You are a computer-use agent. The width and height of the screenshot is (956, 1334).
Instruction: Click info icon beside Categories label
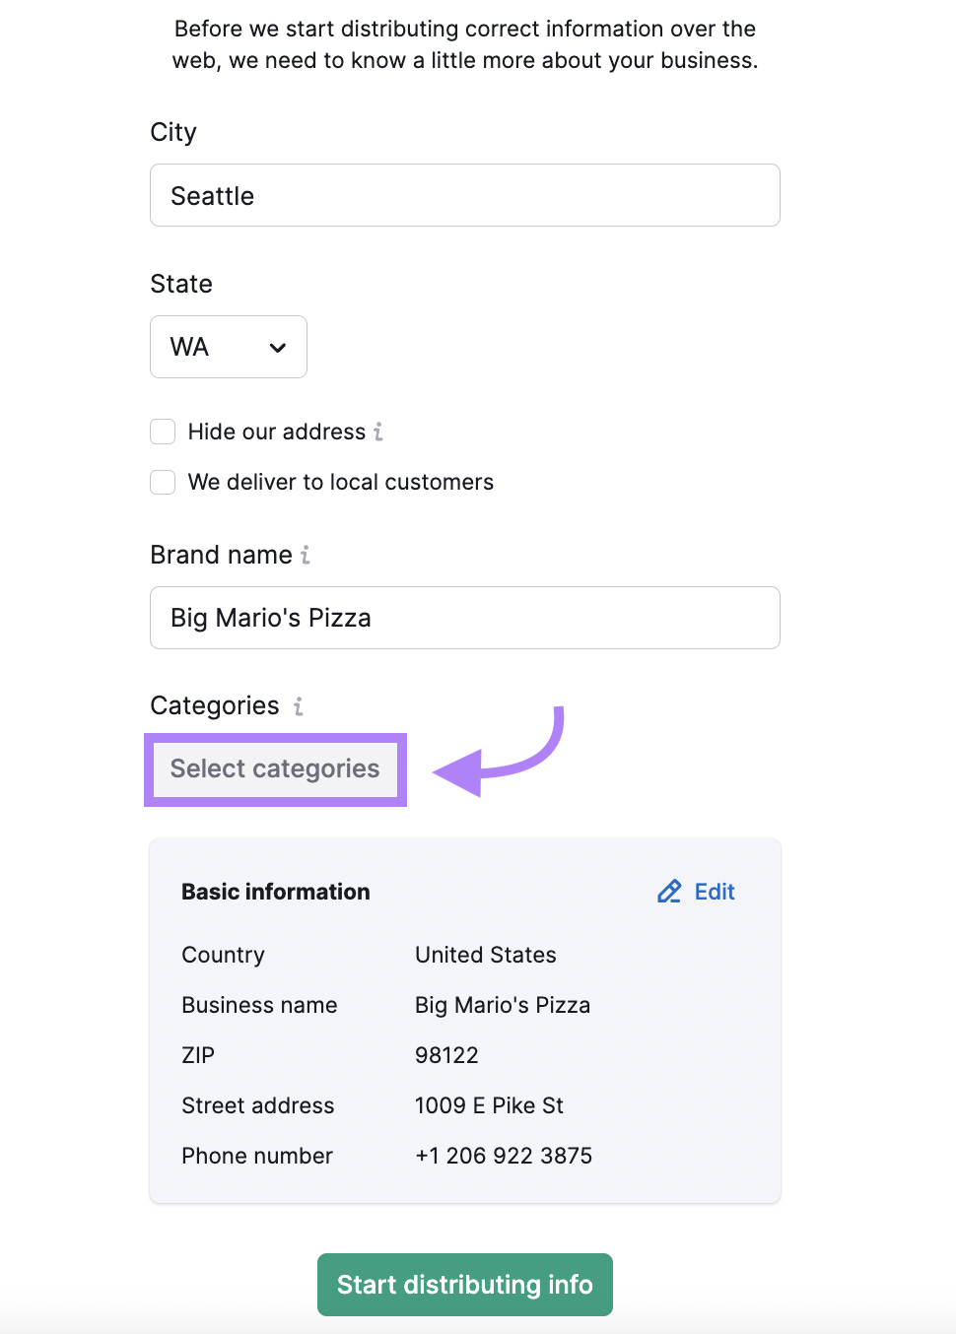[x=298, y=705]
